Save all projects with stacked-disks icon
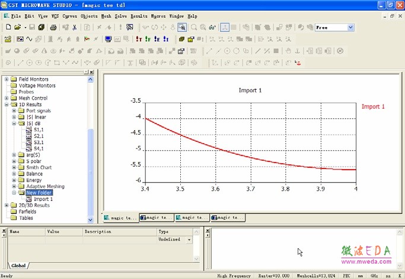Screen dimensions: 405x279 point(41,27)
